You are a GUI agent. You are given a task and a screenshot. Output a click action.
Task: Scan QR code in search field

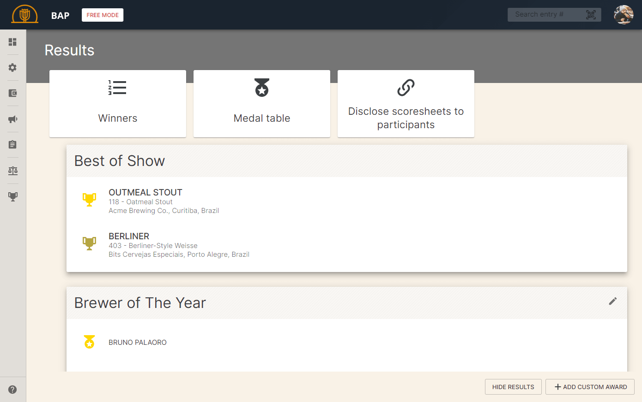[591, 15]
